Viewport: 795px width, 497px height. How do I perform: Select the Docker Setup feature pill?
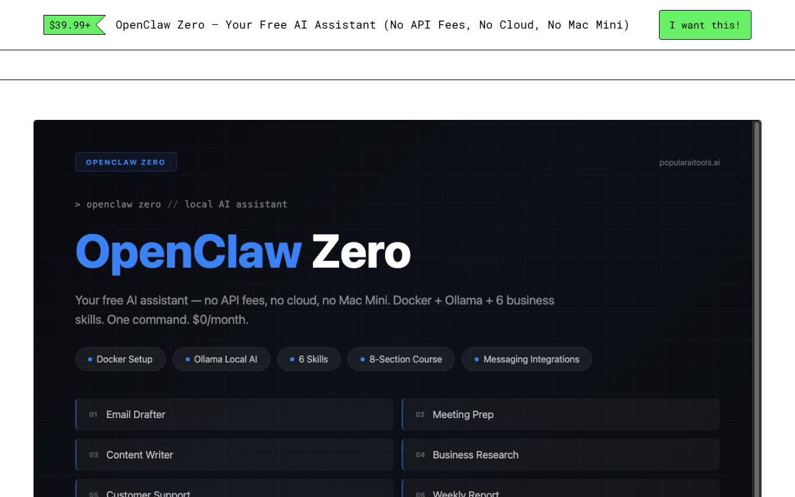point(120,359)
